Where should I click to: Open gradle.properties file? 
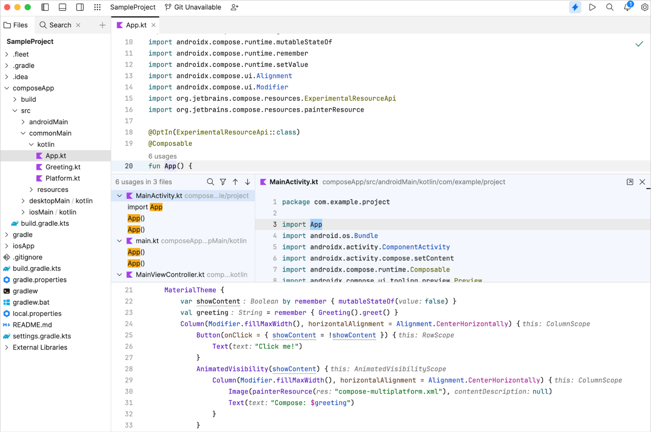click(x=39, y=280)
